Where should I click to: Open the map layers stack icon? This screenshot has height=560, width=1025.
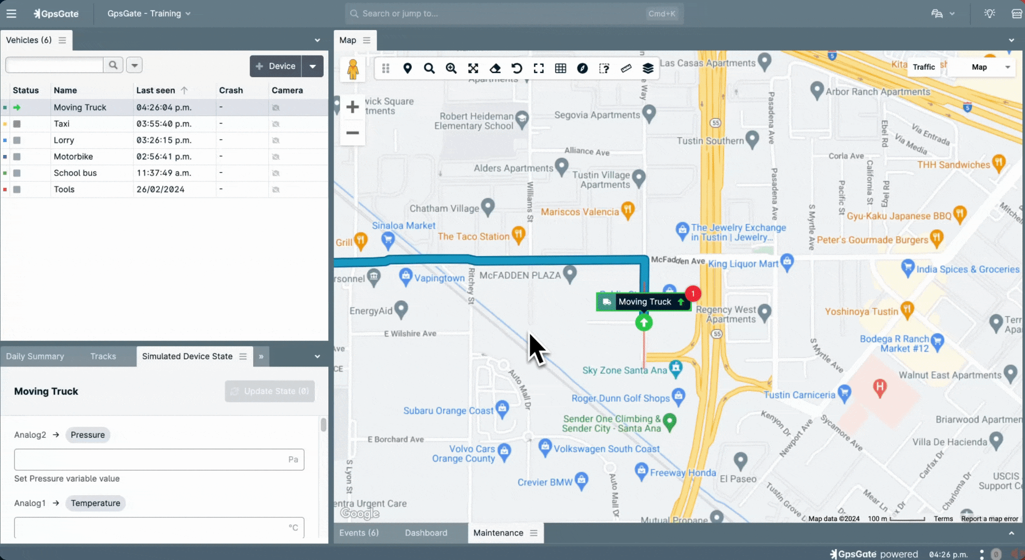pyautogui.click(x=648, y=68)
